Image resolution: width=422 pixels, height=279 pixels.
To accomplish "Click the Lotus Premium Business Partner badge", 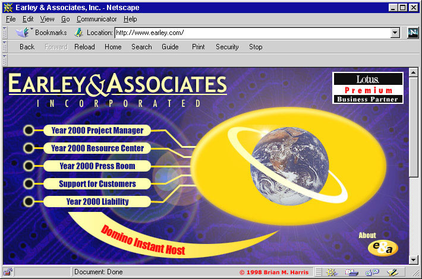I will (367, 88).
